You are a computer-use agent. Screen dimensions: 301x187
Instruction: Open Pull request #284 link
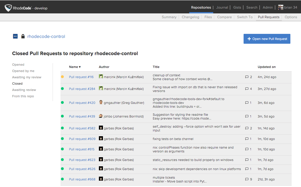click(x=82, y=89)
